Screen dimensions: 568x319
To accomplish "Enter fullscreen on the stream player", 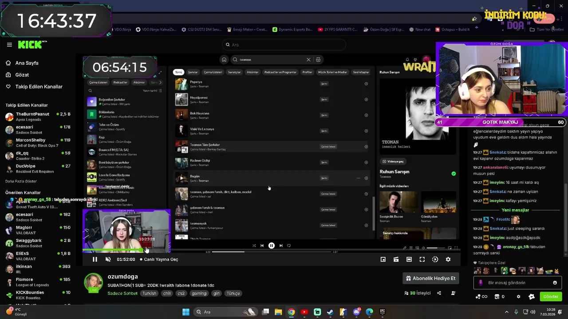I will click(x=422, y=259).
